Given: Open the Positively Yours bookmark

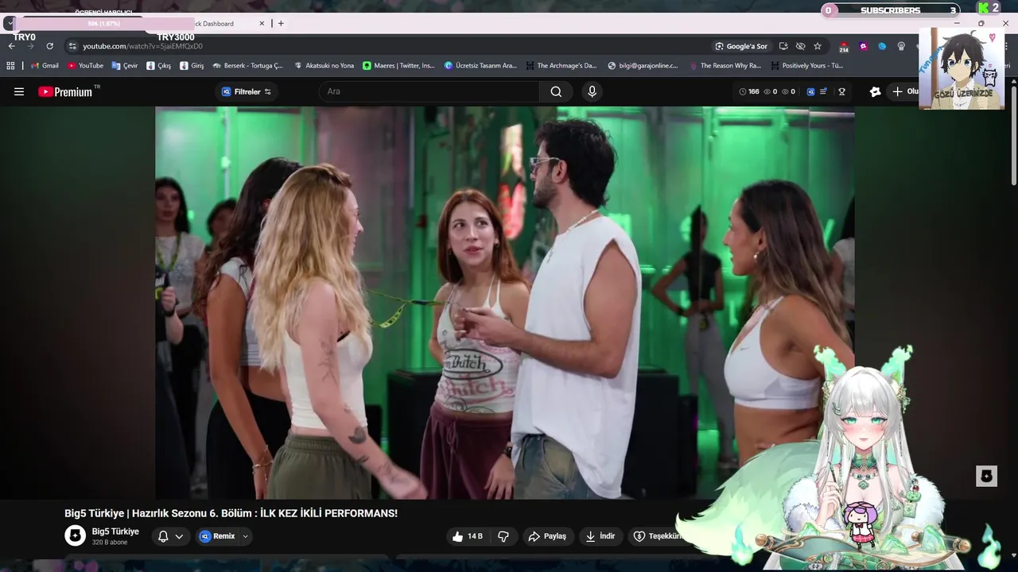Looking at the screenshot, I should click(806, 66).
